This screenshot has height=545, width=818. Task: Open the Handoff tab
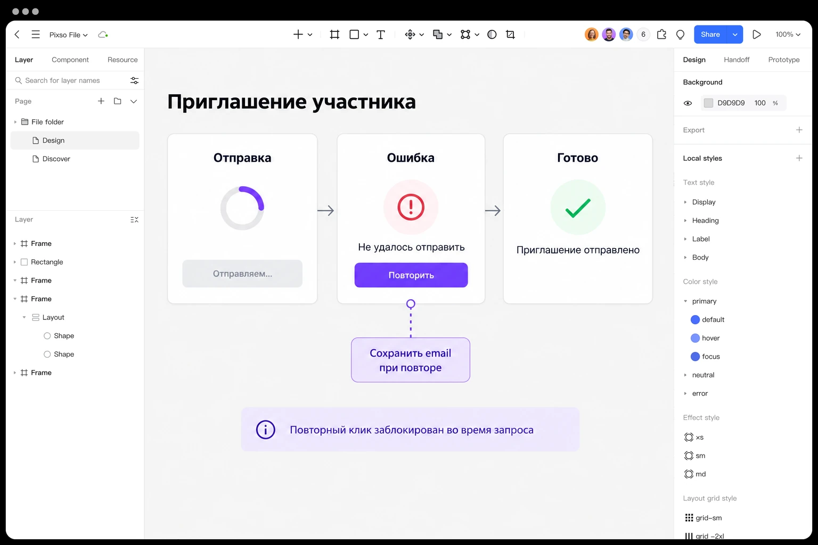[737, 60]
